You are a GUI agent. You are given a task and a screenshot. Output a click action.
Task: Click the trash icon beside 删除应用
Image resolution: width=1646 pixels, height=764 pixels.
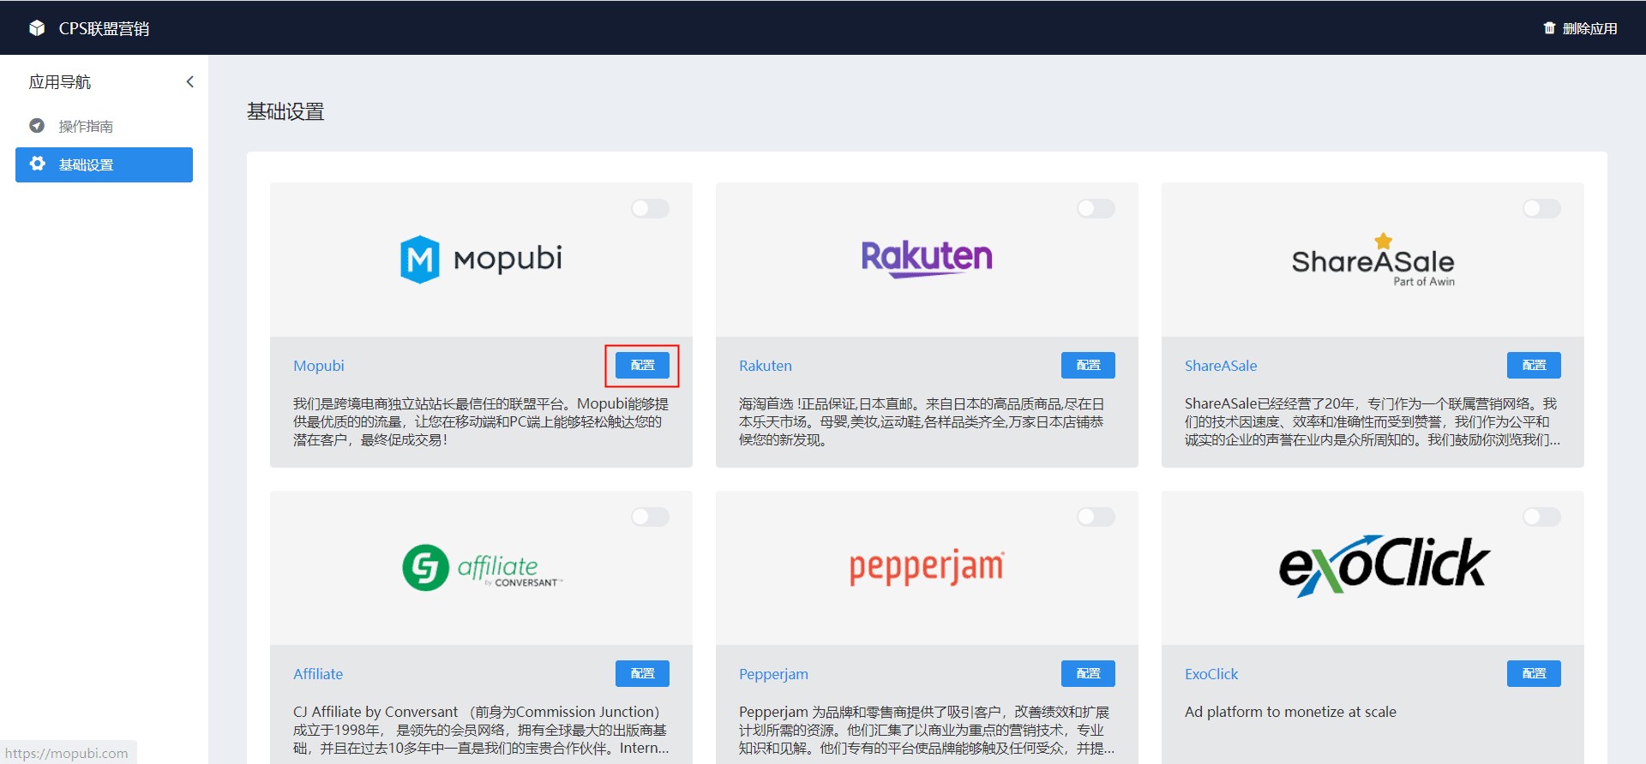click(1549, 28)
